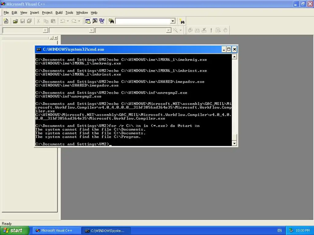Click the 'for /r C:\' command line text
The image size is (314, 235).
pyautogui.click(x=154, y=126)
